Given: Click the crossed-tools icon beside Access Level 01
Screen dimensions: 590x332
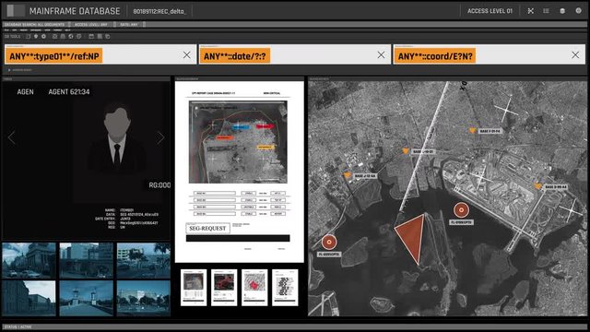Looking at the screenshot, I should (531, 11).
